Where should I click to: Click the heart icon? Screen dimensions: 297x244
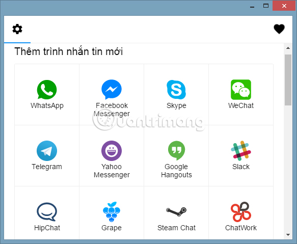coord(279,29)
